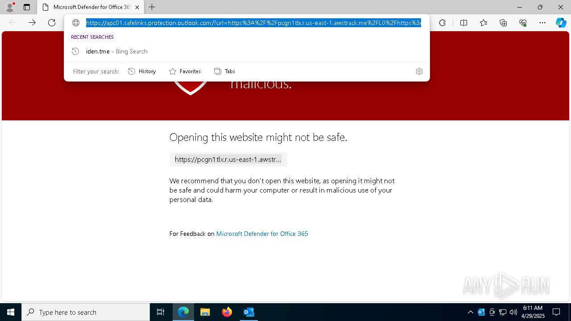The image size is (571, 321).
Task: Open the Windows Start menu
Action: [11, 312]
